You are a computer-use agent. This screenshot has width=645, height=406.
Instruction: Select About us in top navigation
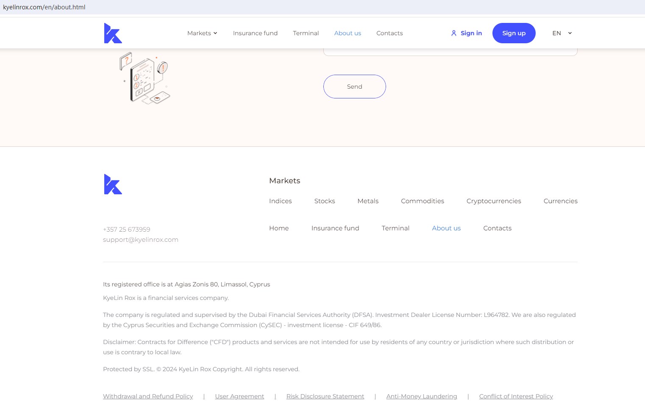348,33
